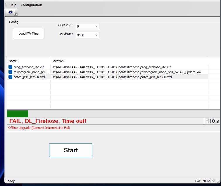This screenshot has height=186, width=221.
Task: Open the Configuration menu
Action: coord(31,5)
